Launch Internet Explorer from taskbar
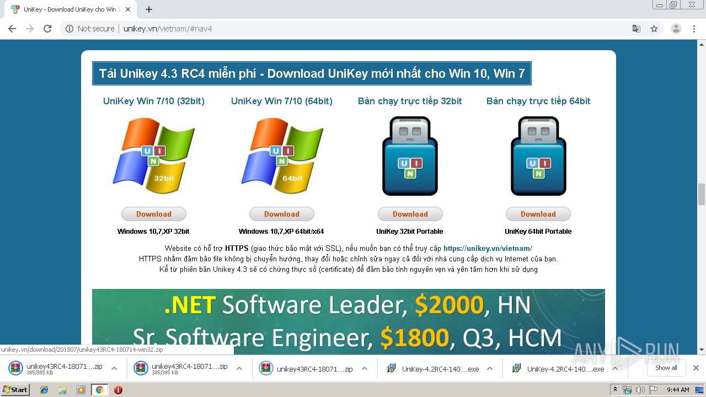706x397 pixels. (x=44, y=390)
